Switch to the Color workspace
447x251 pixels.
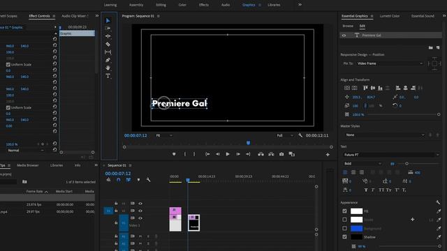(x=182, y=5)
